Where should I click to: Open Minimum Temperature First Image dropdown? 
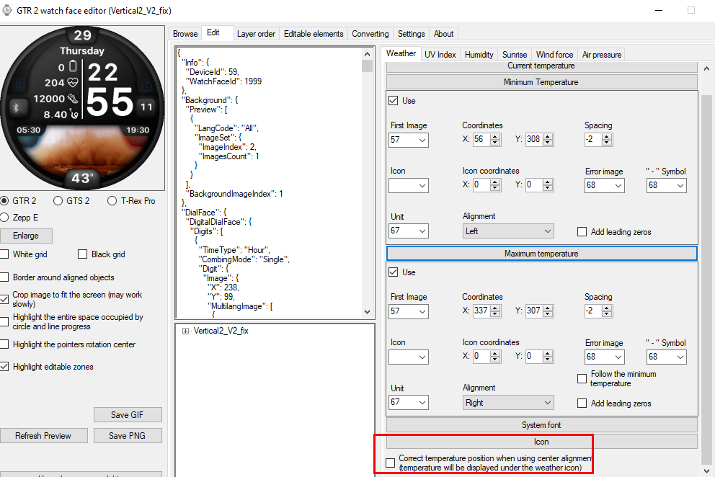click(422, 140)
